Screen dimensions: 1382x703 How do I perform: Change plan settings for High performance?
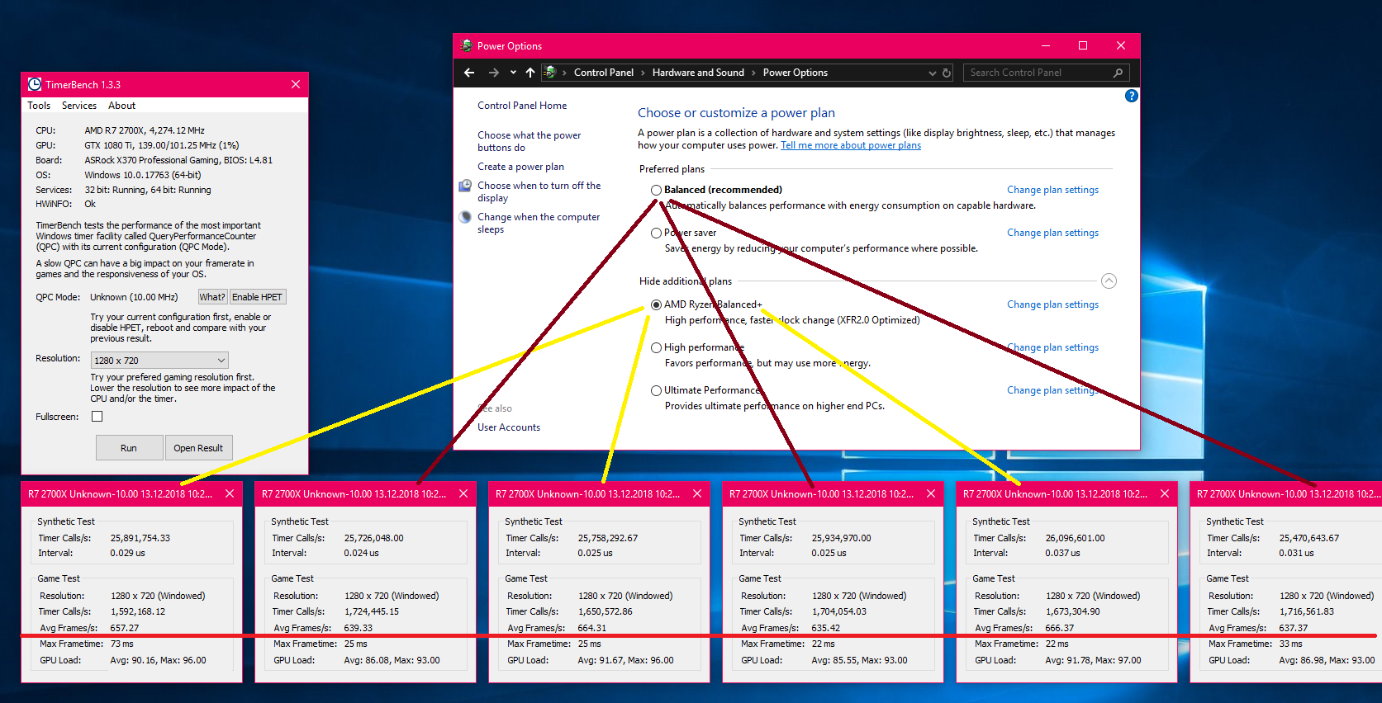(1052, 347)
